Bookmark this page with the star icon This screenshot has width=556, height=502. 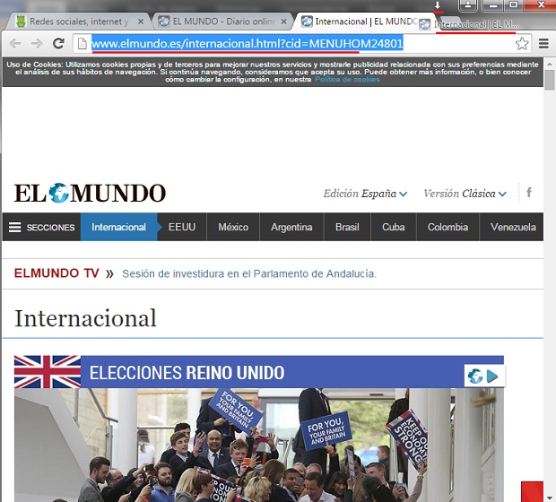tap(522, 43)
